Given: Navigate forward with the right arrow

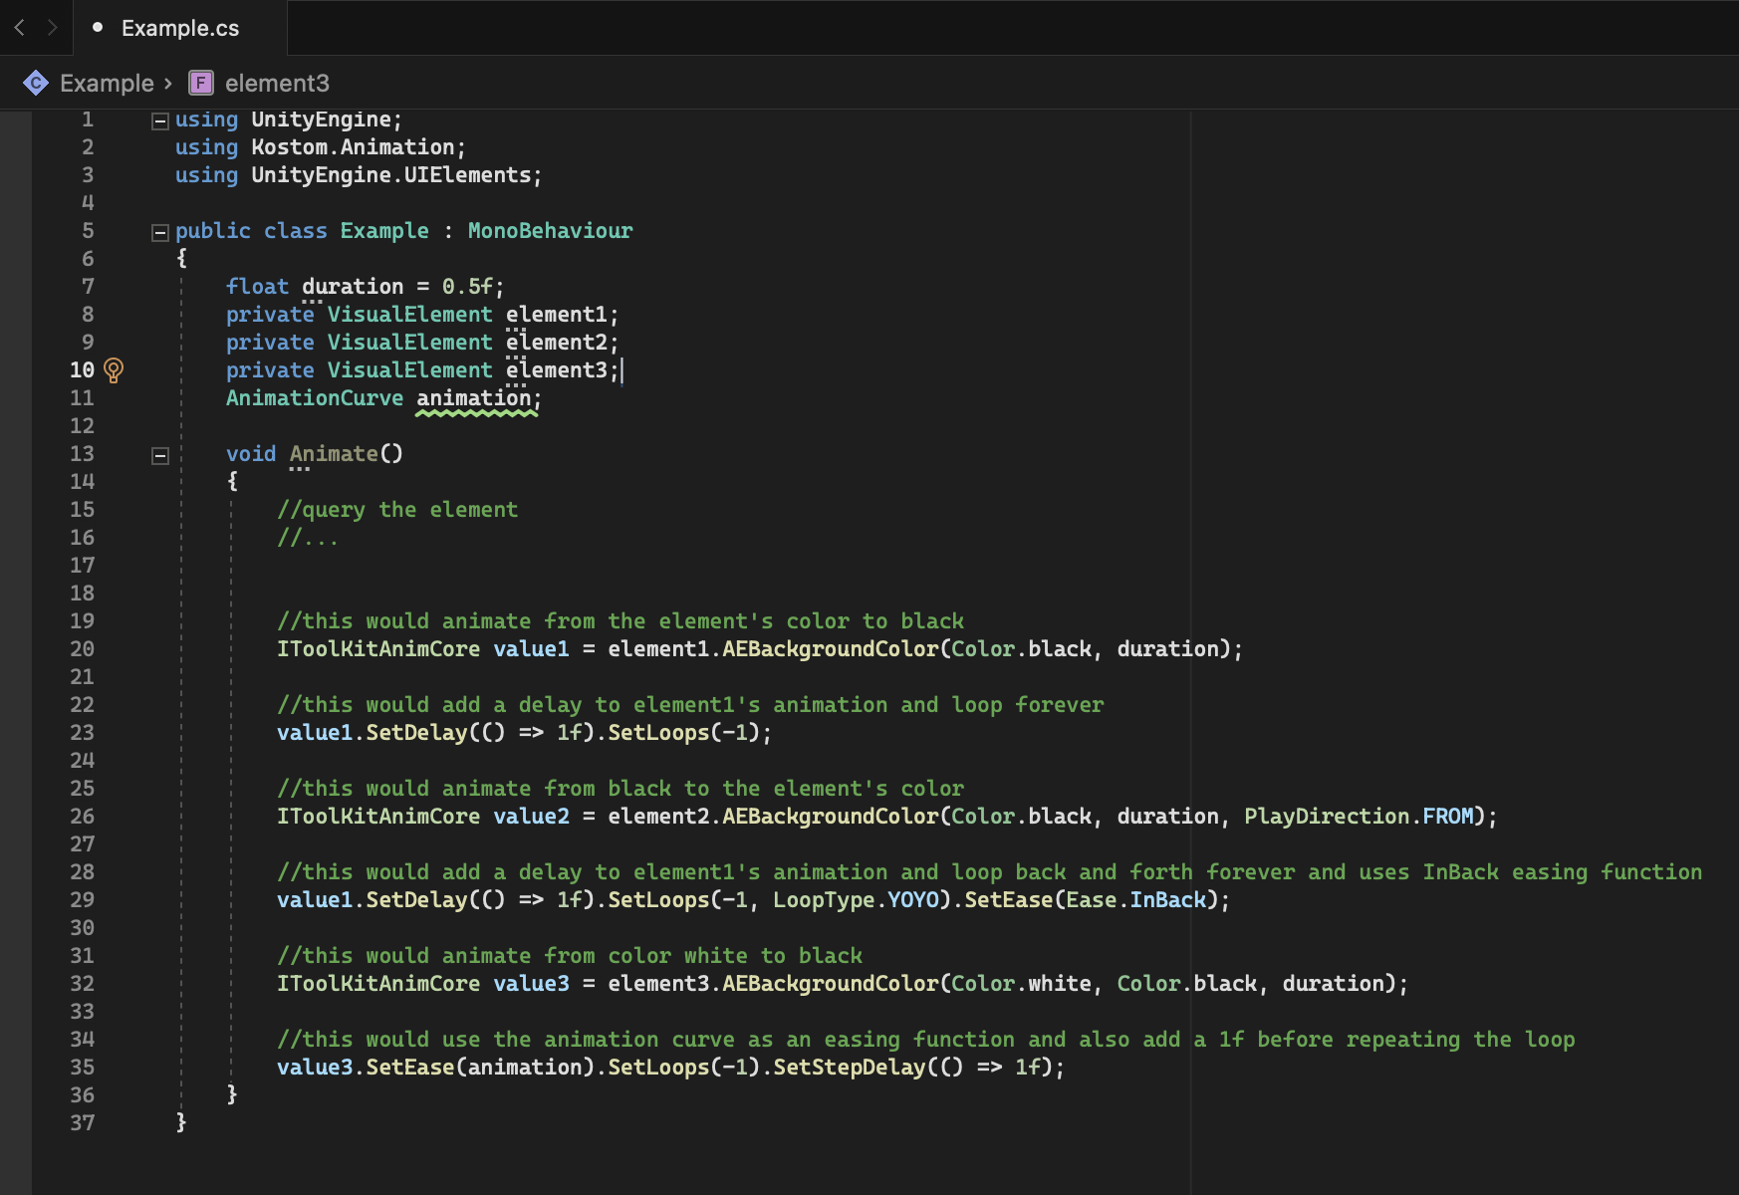Looking at the screenshot, I should 52,28.
